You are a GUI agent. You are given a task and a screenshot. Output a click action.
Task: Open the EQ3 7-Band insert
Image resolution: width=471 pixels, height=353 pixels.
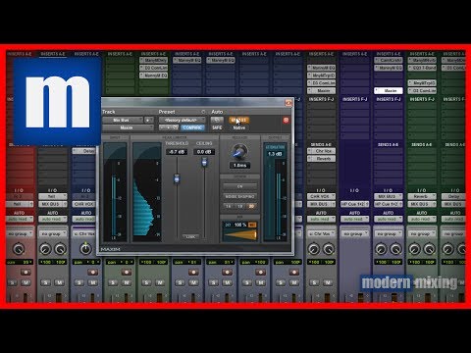[422, 68]
